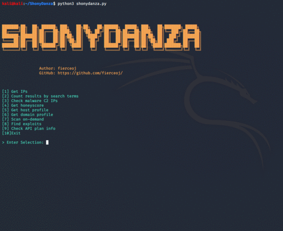This screenshot has height=231, width=283.
Task: Click the '~/ShonyDanza' directory path
Action: pyautogui.click(x=39, y=3)
